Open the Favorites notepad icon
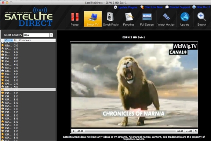 [129, 17]
